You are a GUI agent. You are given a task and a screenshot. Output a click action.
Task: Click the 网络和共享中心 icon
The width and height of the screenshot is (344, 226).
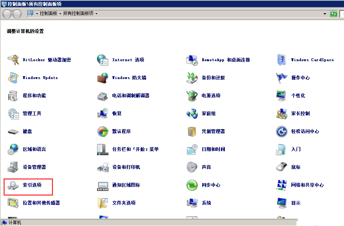(x=282, y=185)
